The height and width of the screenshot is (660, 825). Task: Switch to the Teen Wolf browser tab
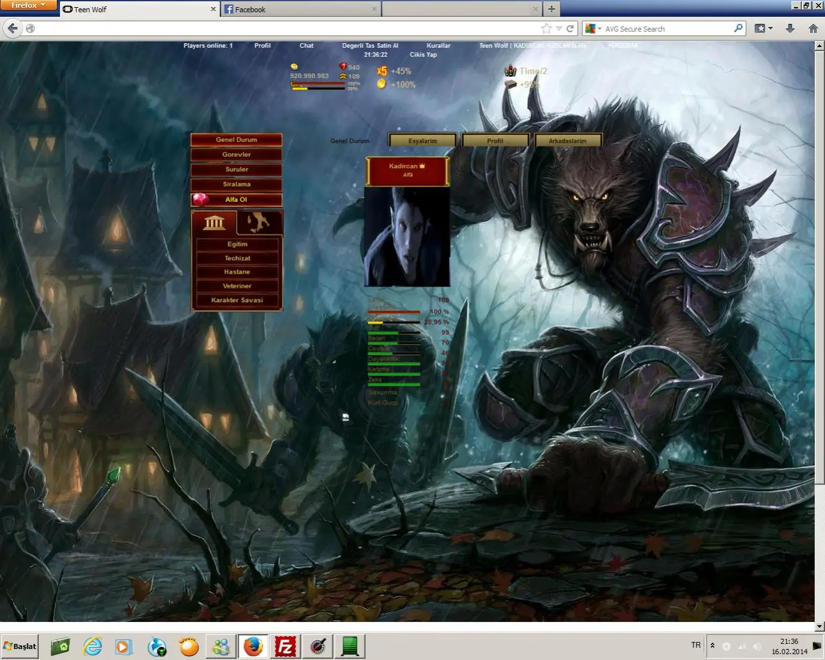pos(139,9)
